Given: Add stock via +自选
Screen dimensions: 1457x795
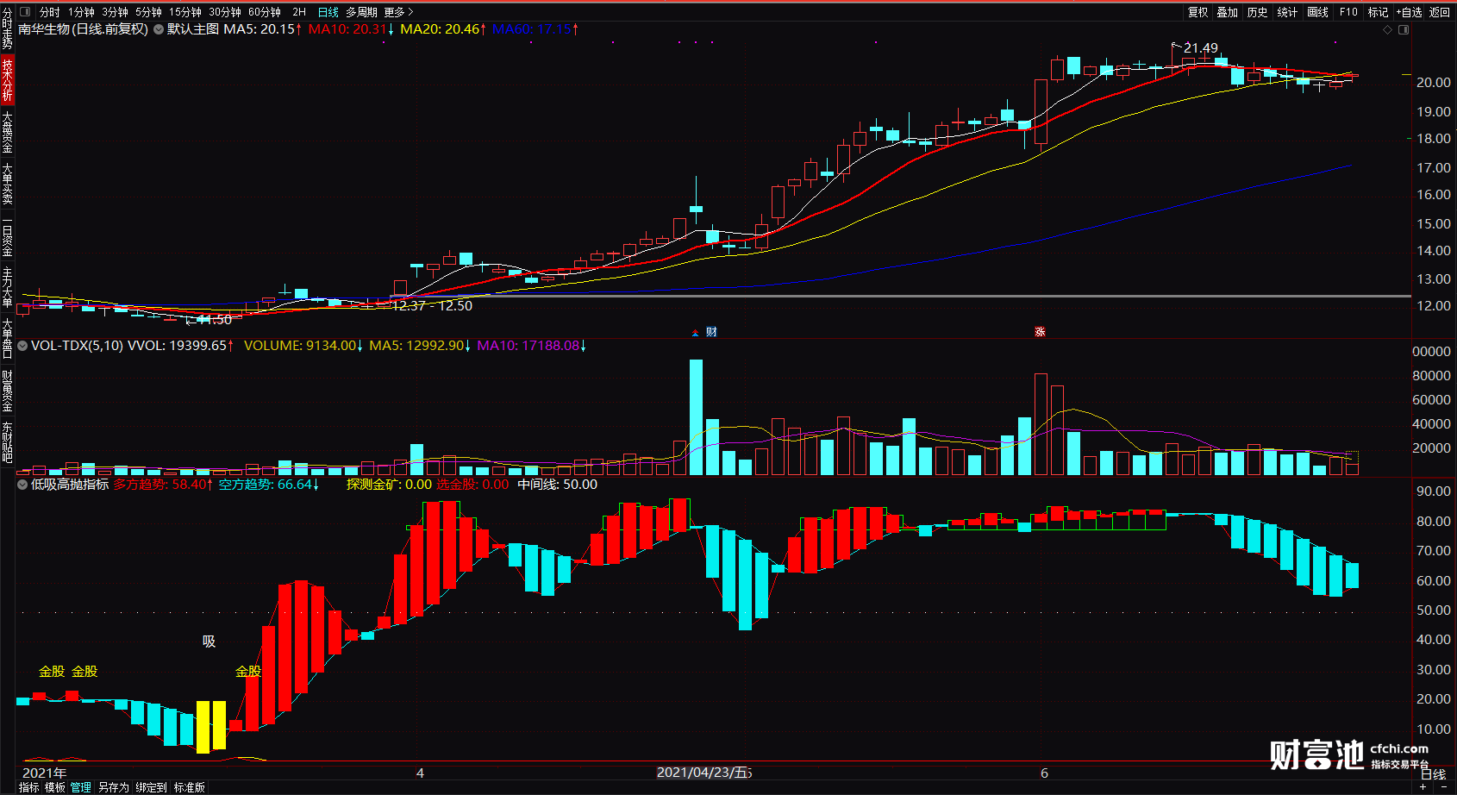Looking at the screenshot, I should coord(1409,12).
